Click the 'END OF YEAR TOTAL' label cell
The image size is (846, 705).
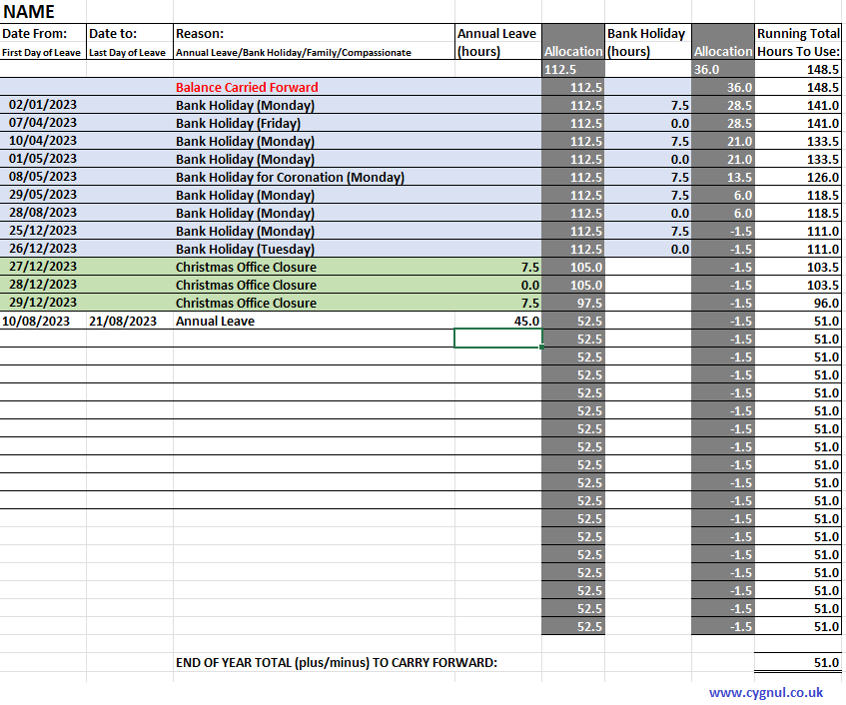(x=336, y=662)
